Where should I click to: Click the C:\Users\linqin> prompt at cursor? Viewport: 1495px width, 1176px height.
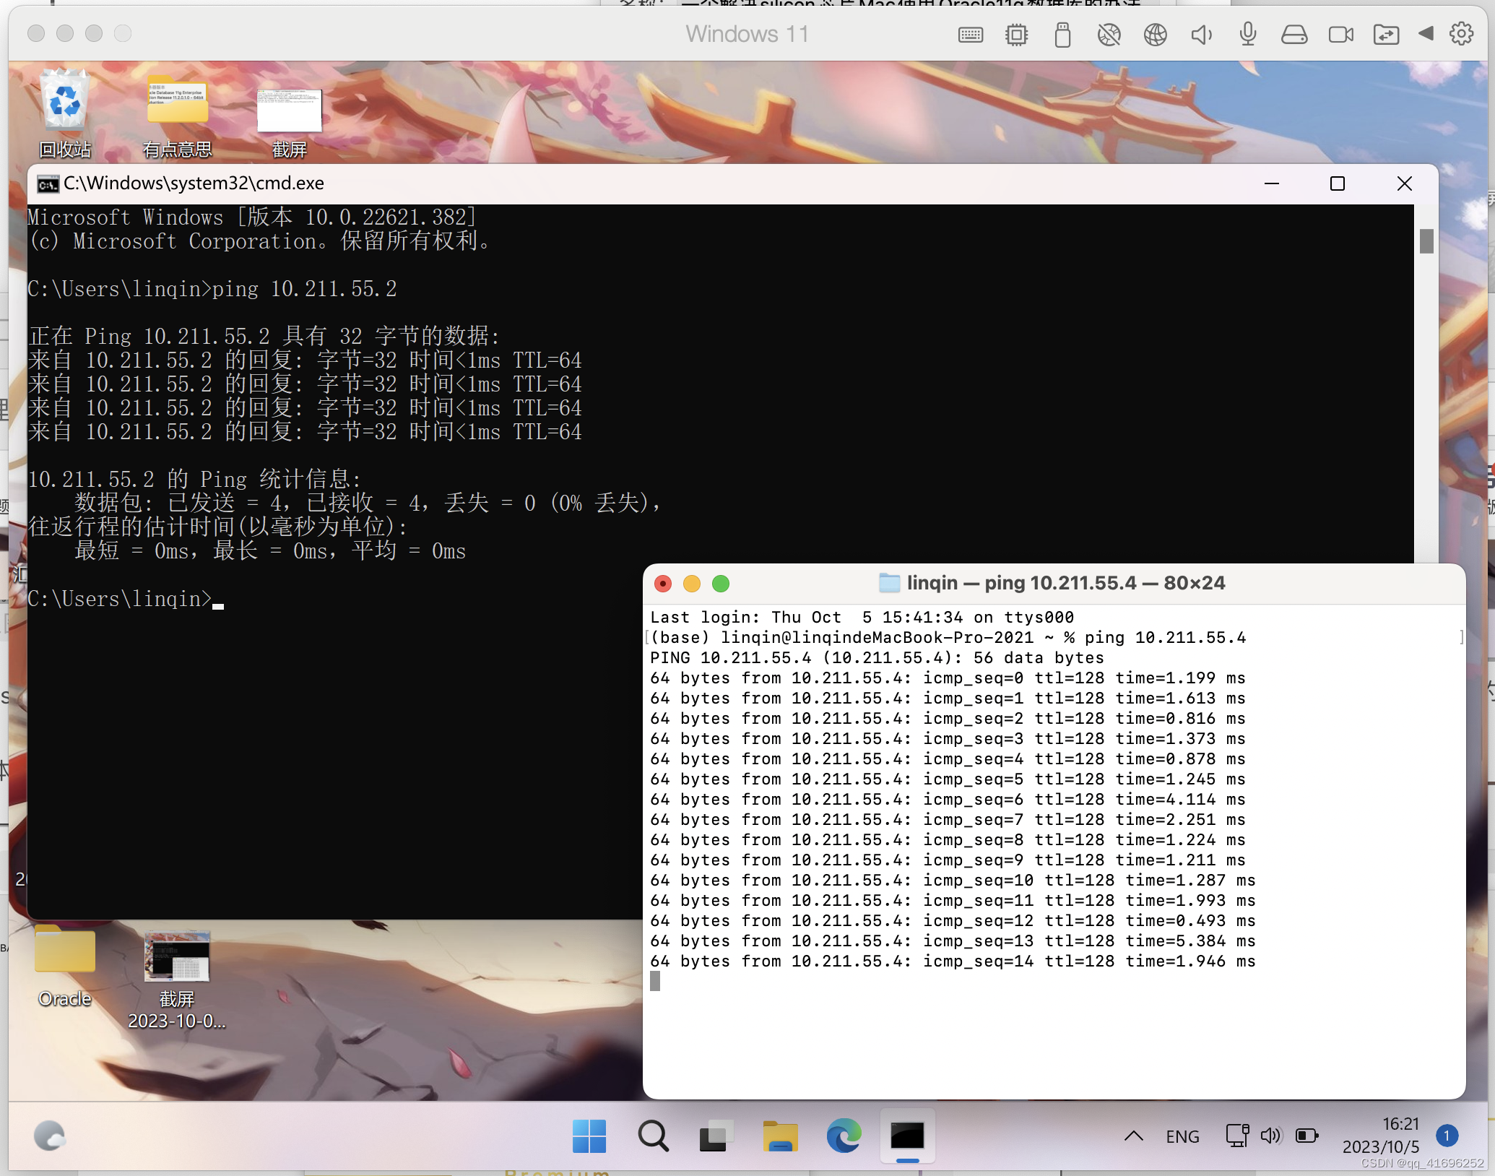coord(125,600)
